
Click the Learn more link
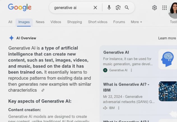[x=167, y=38]
